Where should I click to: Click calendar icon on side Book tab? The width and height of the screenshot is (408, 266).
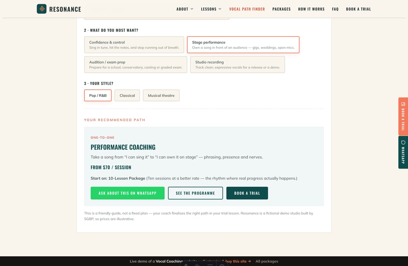(x=403, y=104)
